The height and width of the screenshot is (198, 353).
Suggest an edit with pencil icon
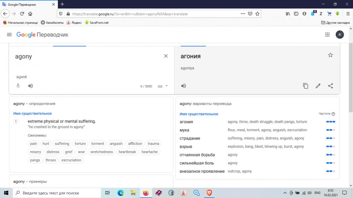pyautogui.click(x=318, y=86)
